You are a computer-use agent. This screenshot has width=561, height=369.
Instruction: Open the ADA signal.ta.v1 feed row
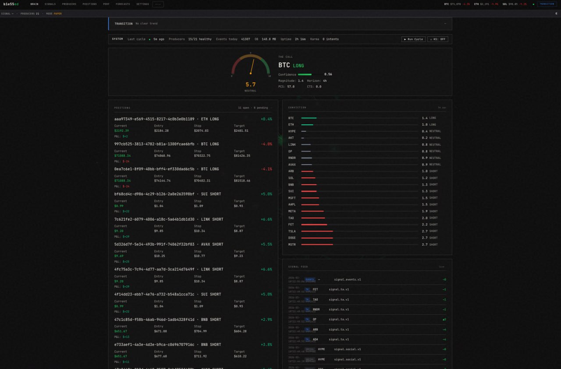(x=367, y=339)
